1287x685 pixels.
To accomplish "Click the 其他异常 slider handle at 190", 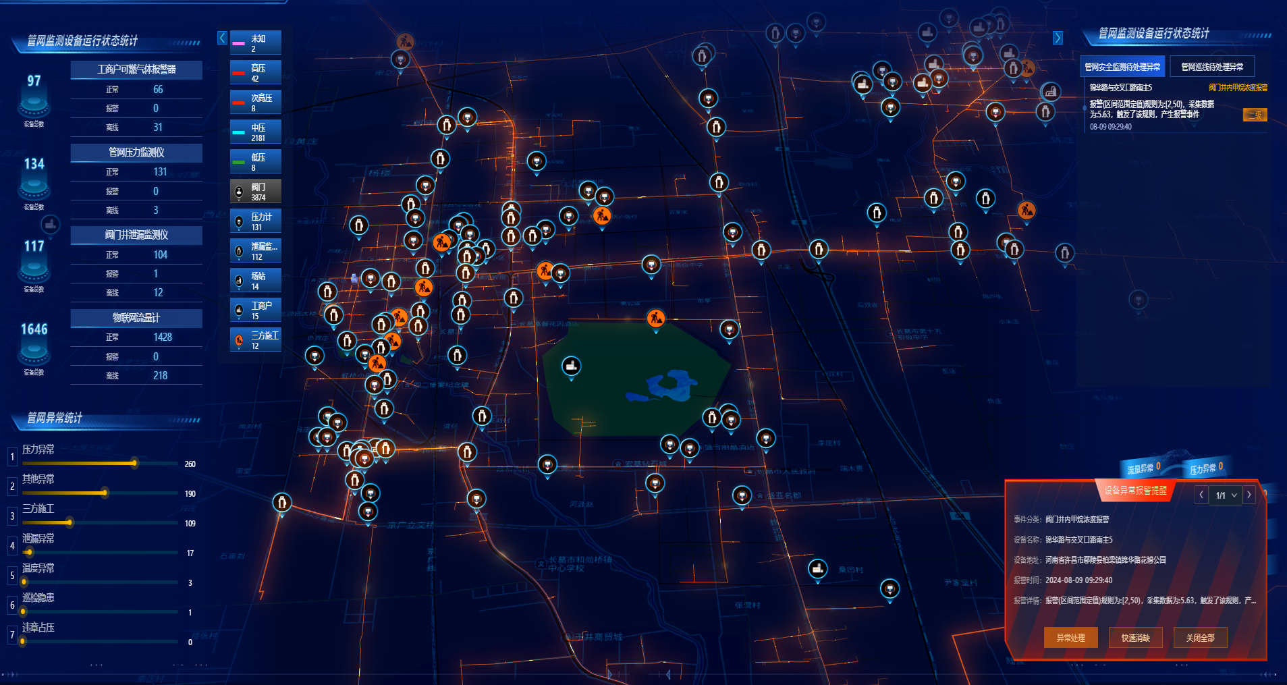I will (x=104, y=493).
